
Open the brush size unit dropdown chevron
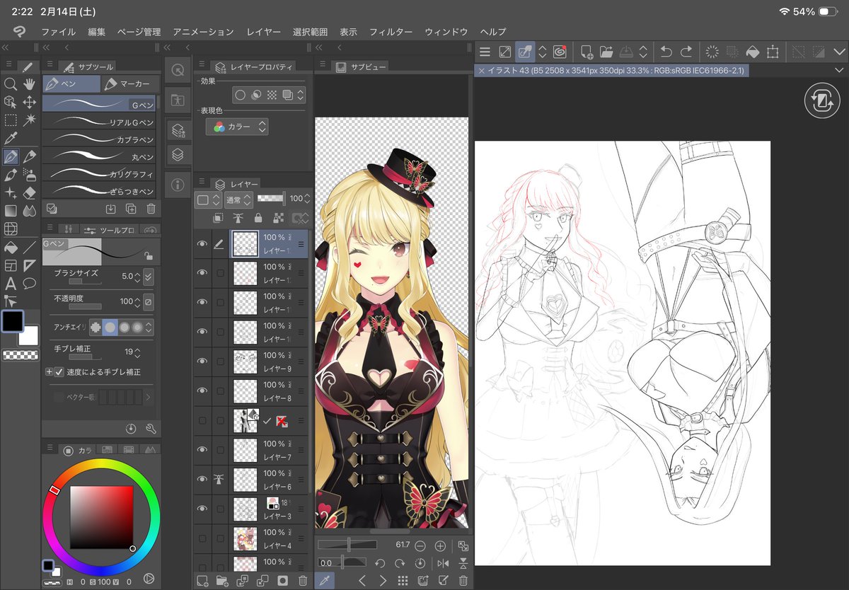coord(148,277)
